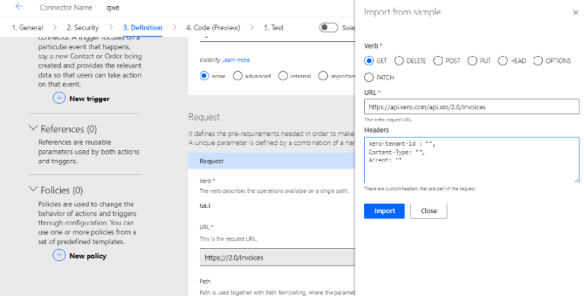Image resolution: width=584 pixels, height=296 pixels.
Task: Click the Close button in import panel
Action: tap(429, 211)
